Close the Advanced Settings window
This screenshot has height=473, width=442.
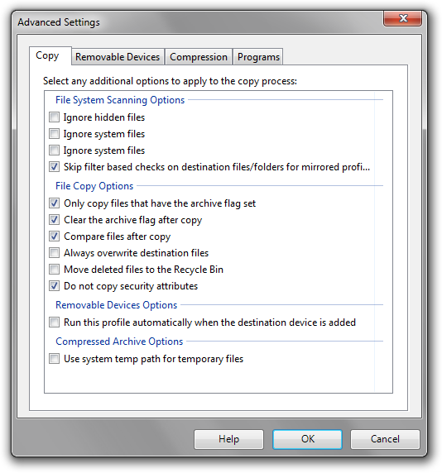coord(403,18)
